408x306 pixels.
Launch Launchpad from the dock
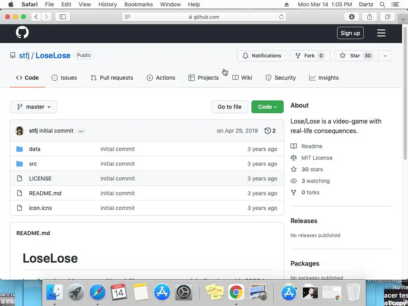76,292
